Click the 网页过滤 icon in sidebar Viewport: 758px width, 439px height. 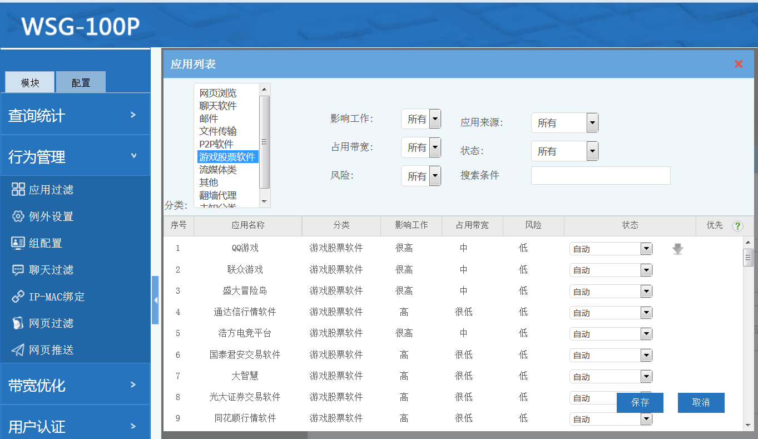point(18,323)
